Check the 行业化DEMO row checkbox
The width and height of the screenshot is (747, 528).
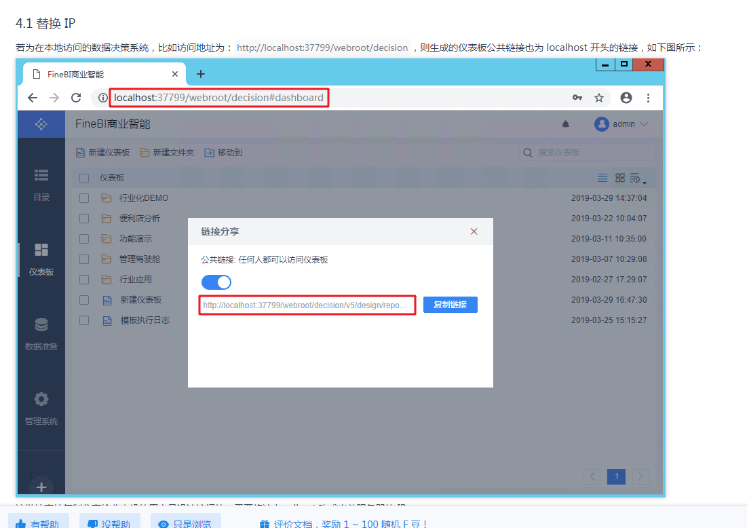pyautogui.click(x=84, y=198)
